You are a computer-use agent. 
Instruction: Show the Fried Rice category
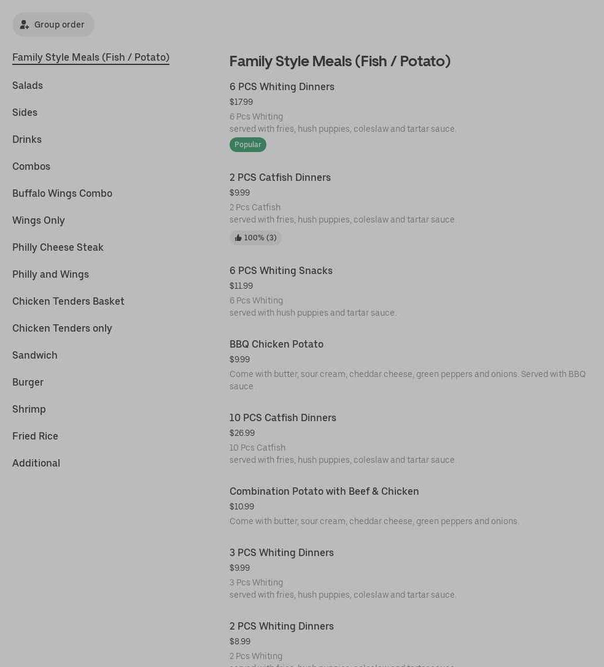35,436
